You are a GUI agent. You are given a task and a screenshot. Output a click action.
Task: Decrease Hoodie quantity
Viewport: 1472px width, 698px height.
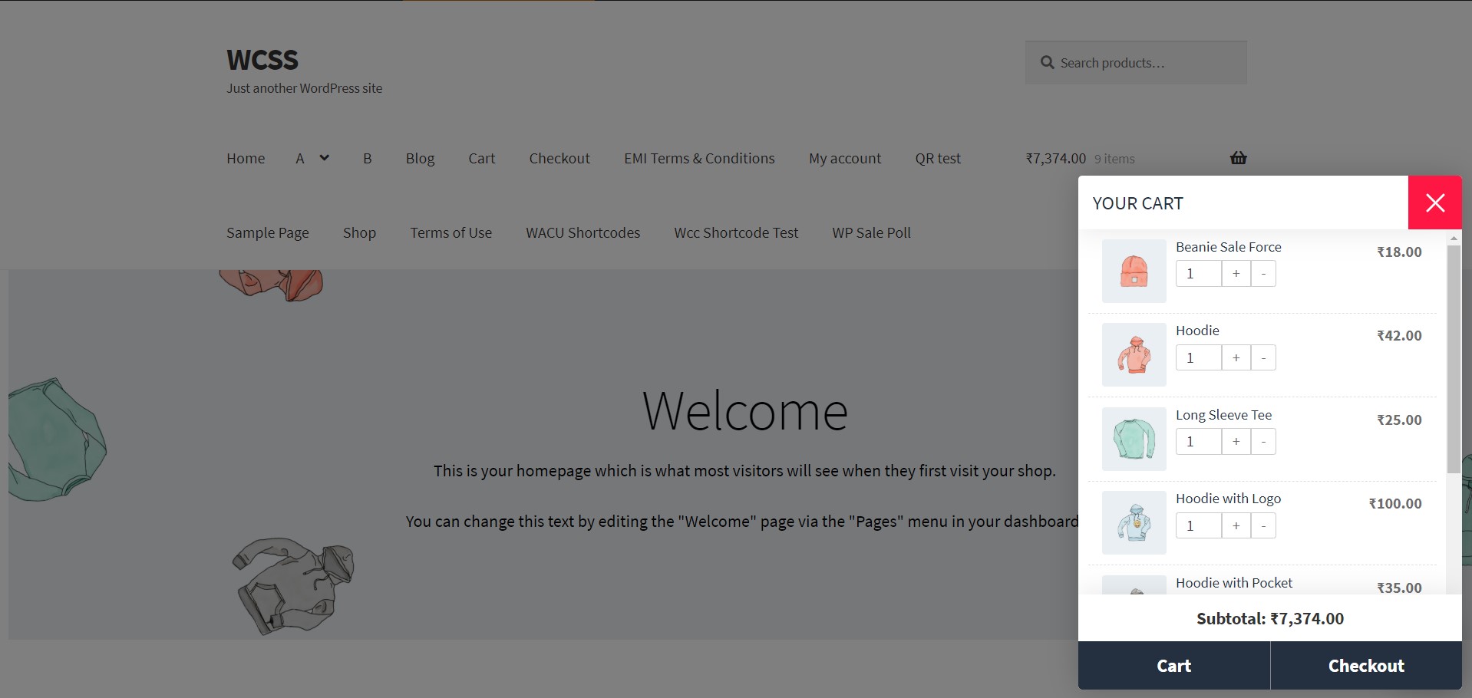click(x=1262, y=357)
